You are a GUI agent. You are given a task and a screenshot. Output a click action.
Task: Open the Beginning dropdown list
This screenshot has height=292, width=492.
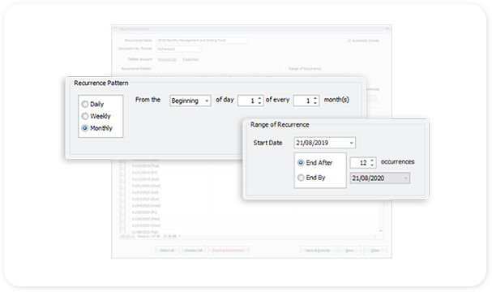point(207,101)
